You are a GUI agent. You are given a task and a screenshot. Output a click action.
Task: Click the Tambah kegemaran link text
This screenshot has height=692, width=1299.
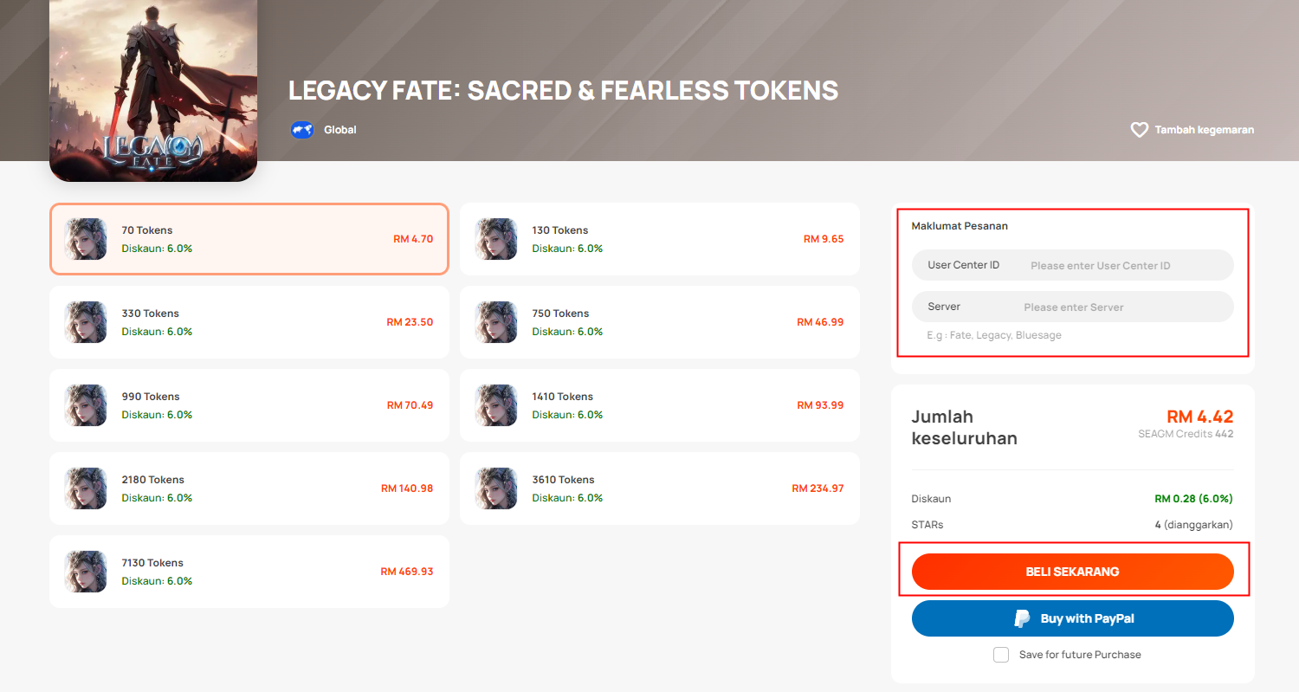point(1205,130)
